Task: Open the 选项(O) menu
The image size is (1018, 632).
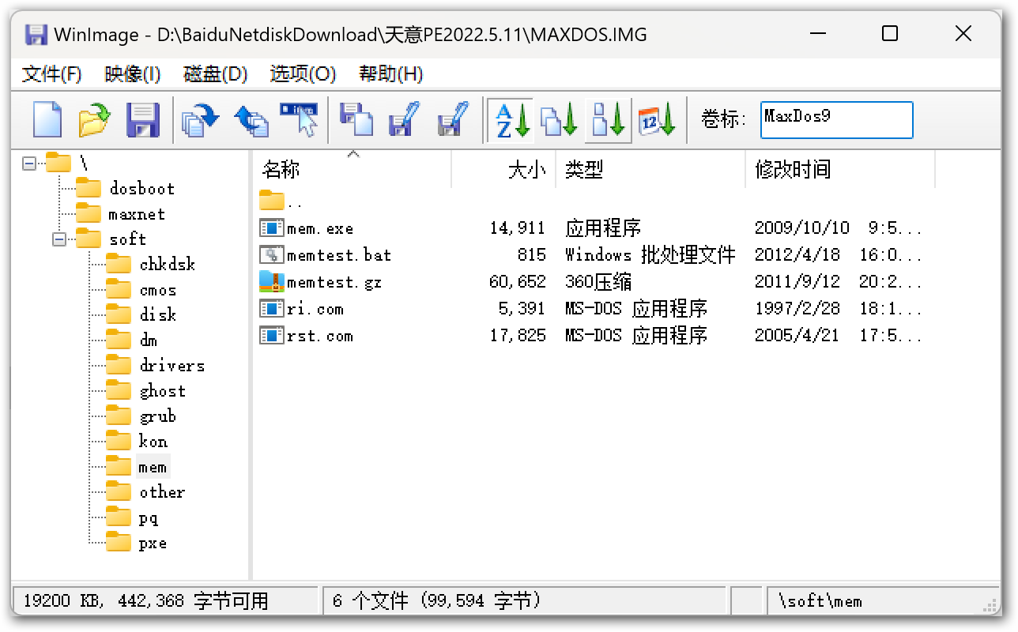Action: (303, 74)
